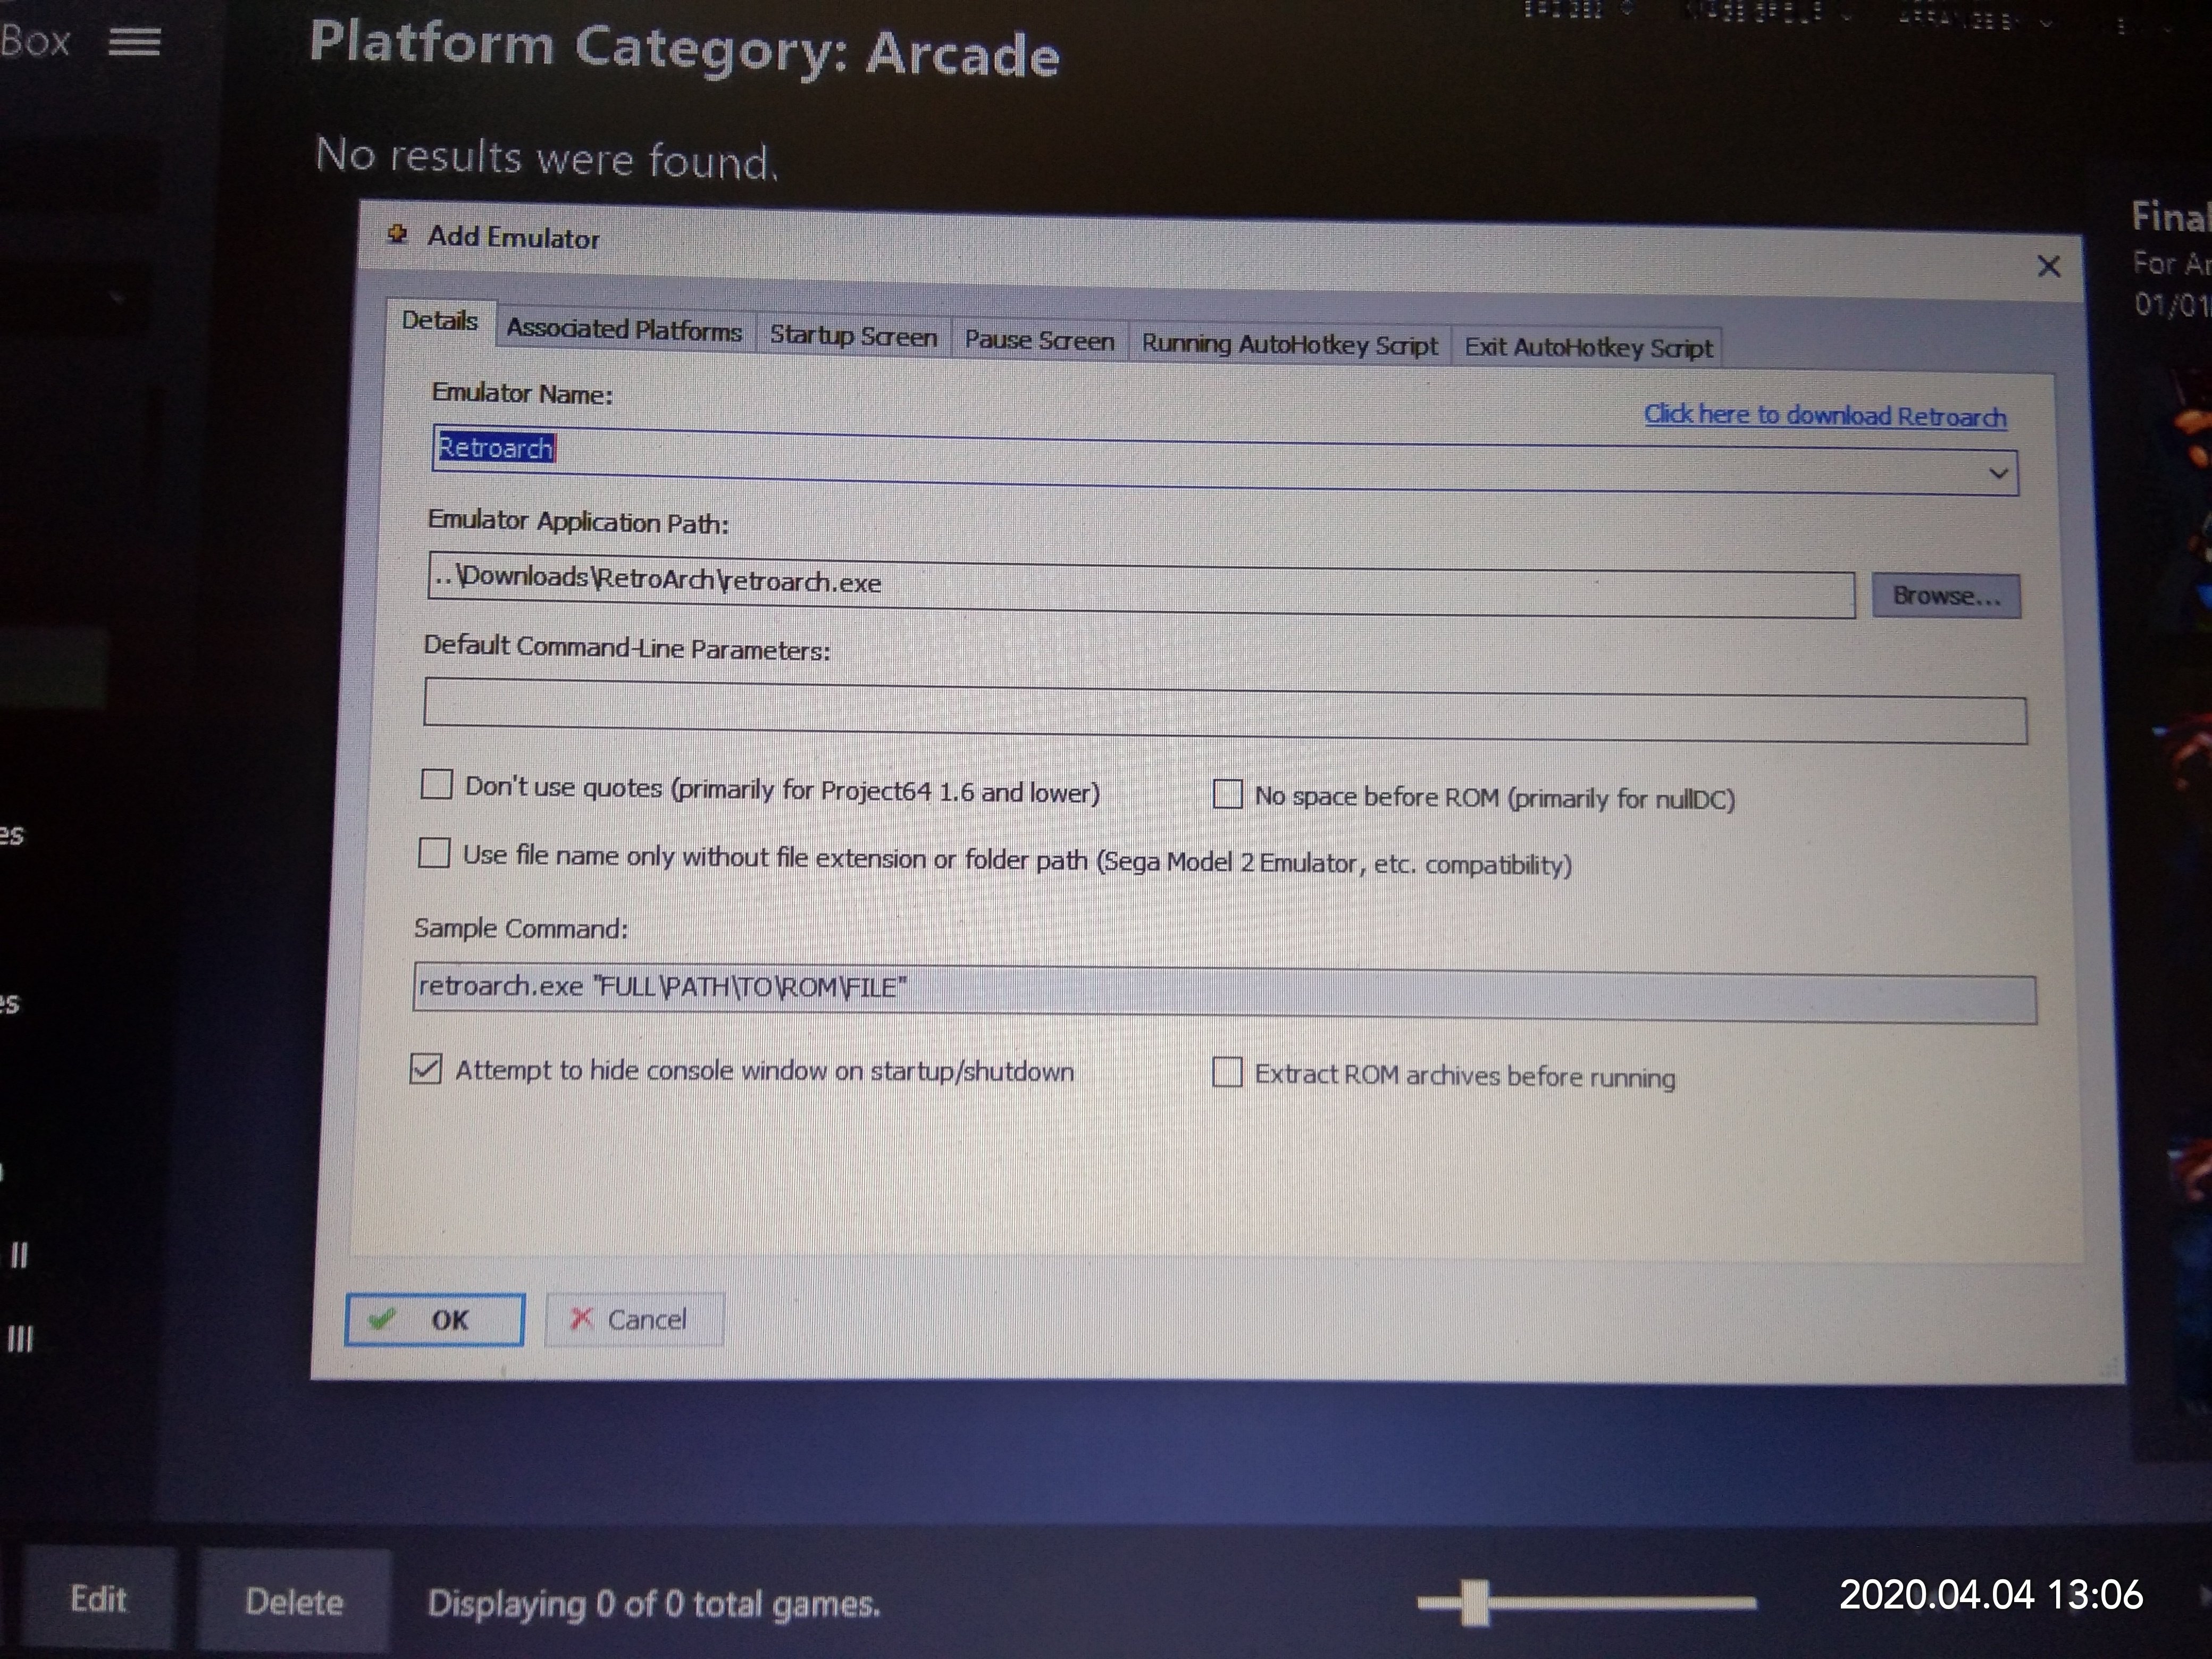Confirm with the OK button
Screen dimensions: 2212x1659
[434, 1319]
